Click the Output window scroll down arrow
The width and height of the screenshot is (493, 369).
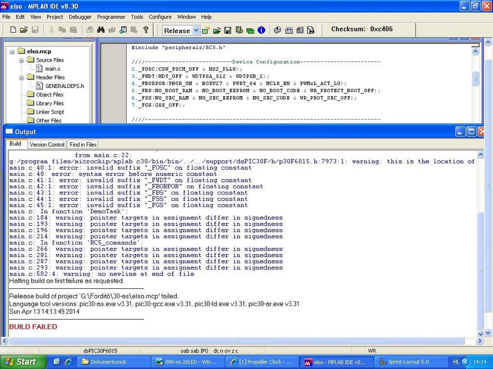[480, 334]
